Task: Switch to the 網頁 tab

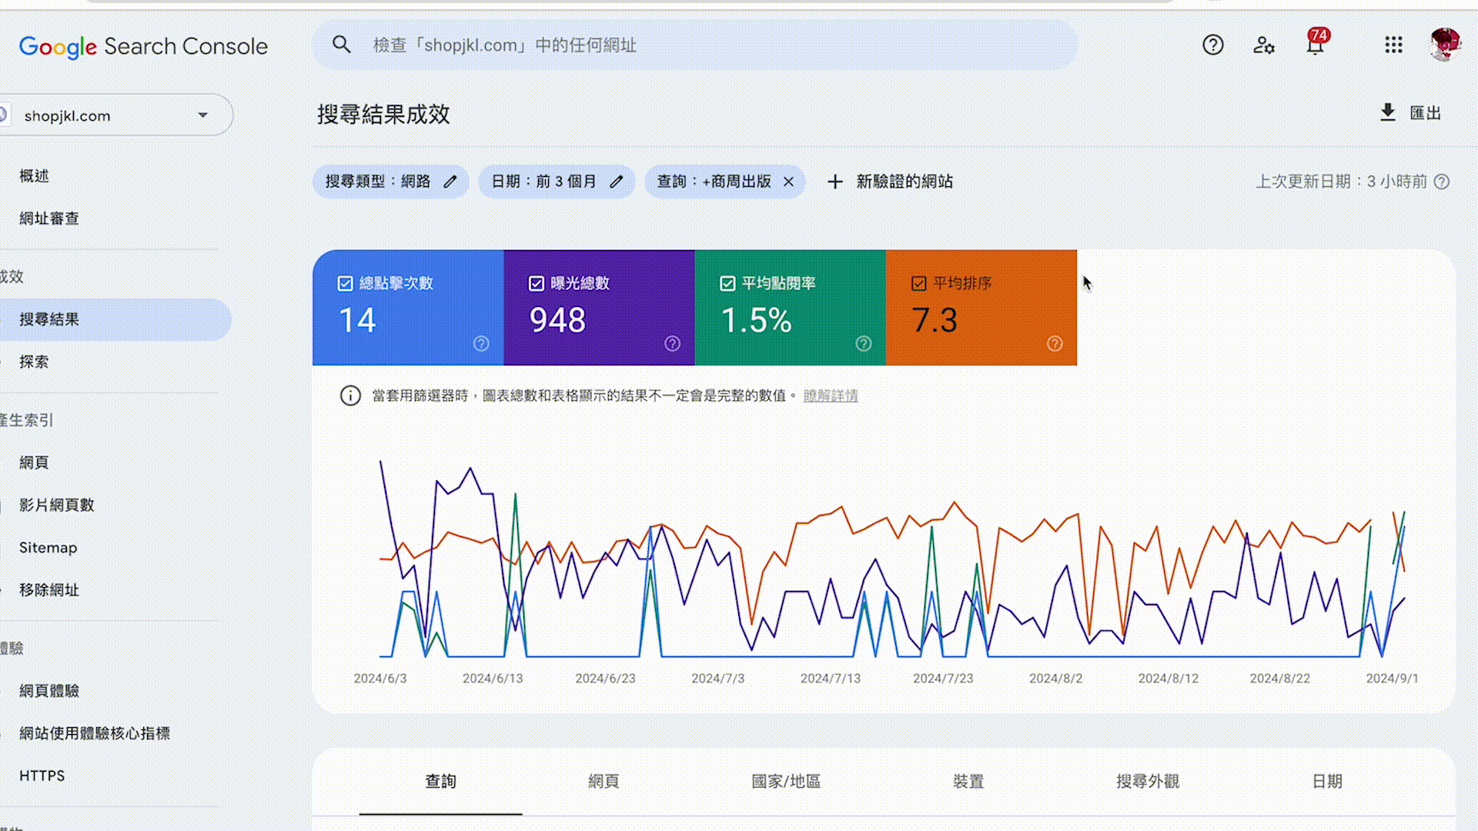Action: point(604,782)
